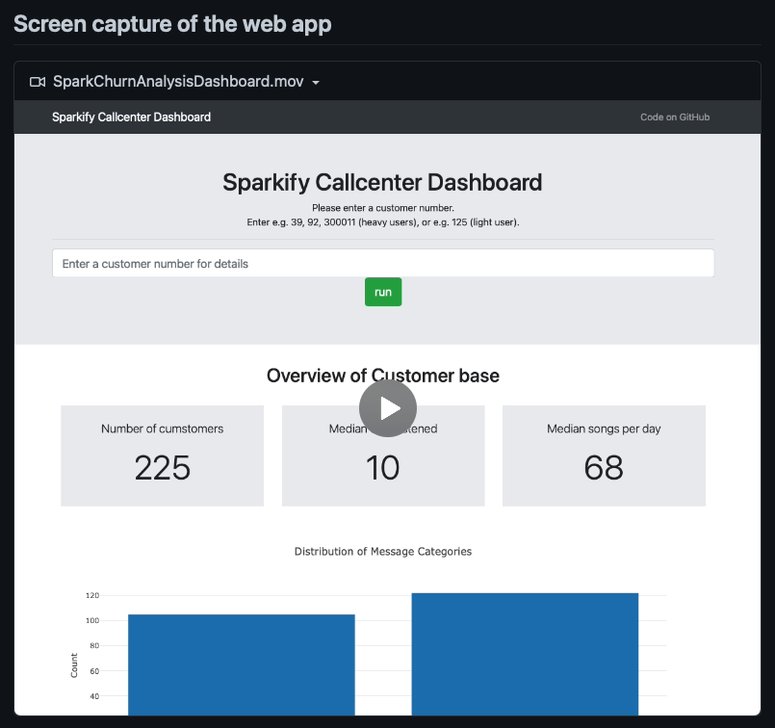Screen dimensions: 775x728
Task: Click the heavy users example hint line
Action: point(383,222)
